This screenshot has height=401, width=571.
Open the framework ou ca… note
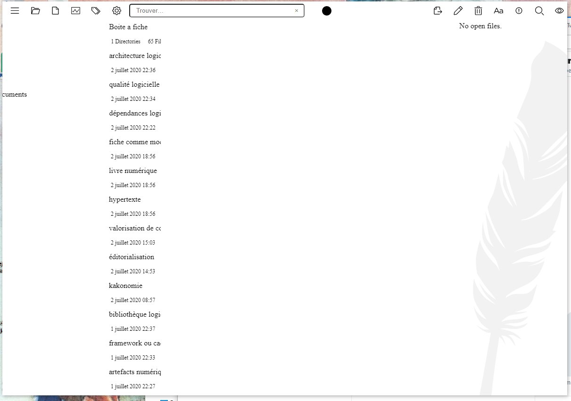(x=135, y=343)
